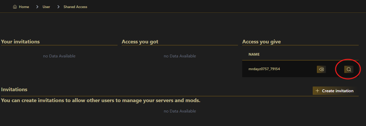Click the "Access you give" section heading
This screenshot has width=366, height=126.
262,42
